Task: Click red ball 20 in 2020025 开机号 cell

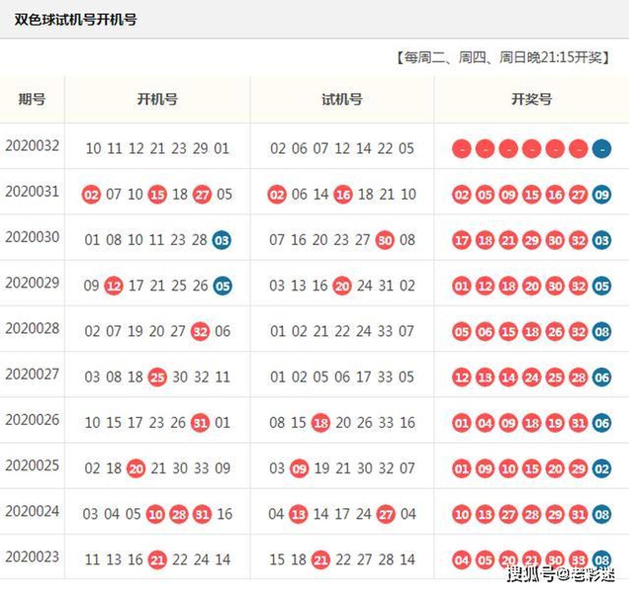Action: click(136, 469)
